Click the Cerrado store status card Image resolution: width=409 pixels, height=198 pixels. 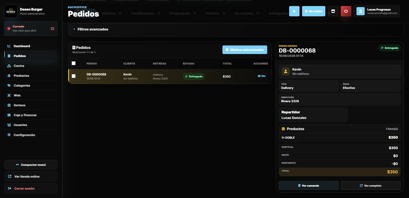pos(31,29)
